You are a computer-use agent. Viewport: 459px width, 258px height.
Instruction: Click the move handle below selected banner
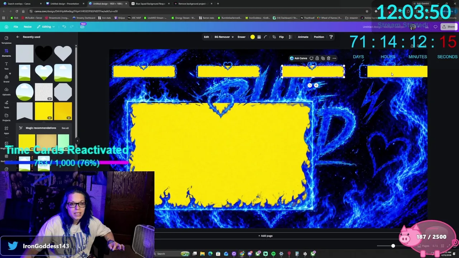[316, 85]
